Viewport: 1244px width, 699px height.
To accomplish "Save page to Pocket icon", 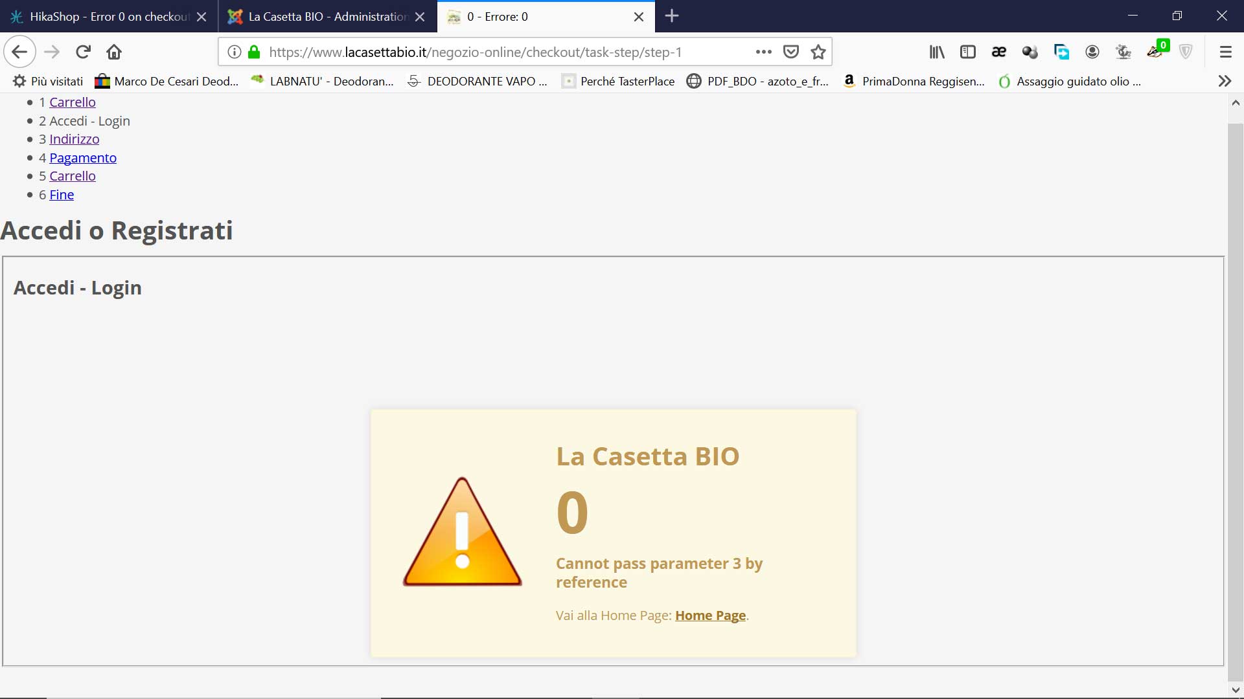I will pyautogui.click(x=790, y=52).
